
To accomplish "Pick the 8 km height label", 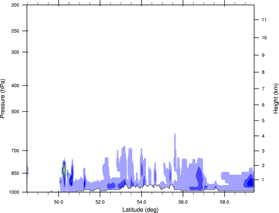I will click(x=263, y=72).
